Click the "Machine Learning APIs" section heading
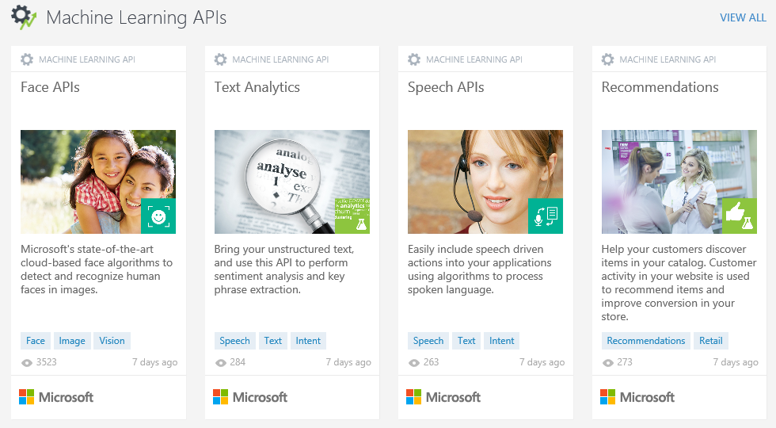The image size is (776, 428). (136, 17)
